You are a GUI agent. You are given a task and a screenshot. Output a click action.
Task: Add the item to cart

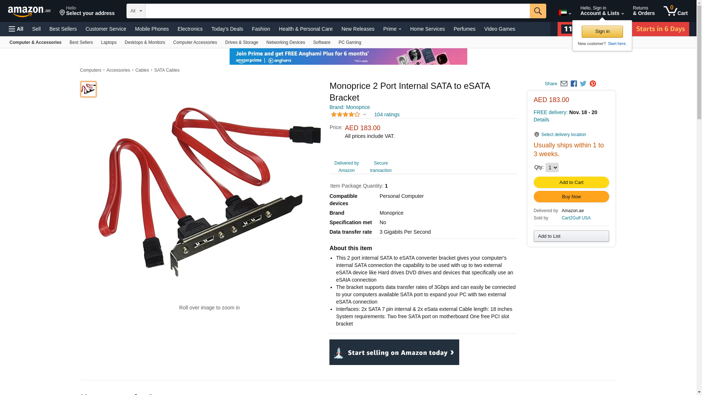(571, 183)
